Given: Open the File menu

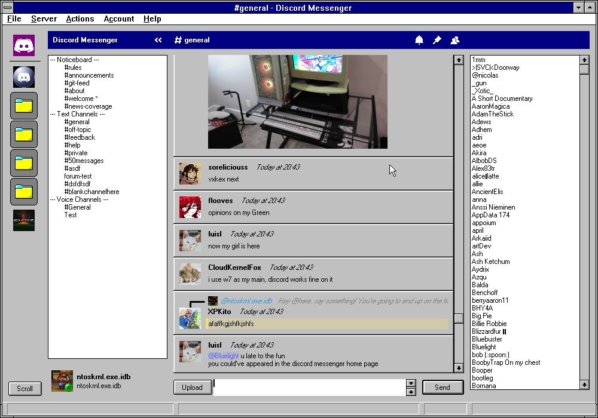Looking at the screenshot, I should (x=14, y=19).
